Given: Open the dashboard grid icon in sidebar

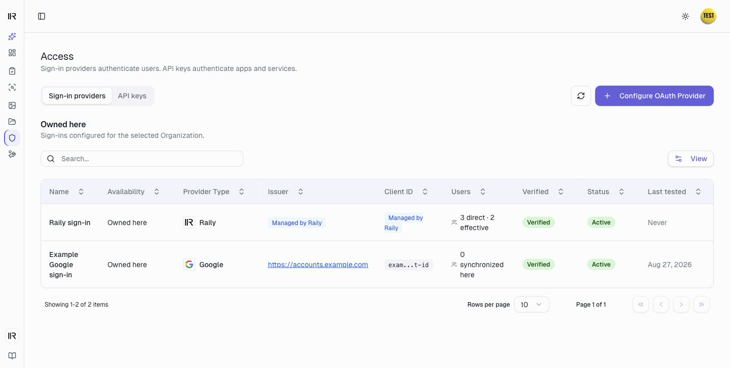Looking at the screenshot, I should click(12, 53).
